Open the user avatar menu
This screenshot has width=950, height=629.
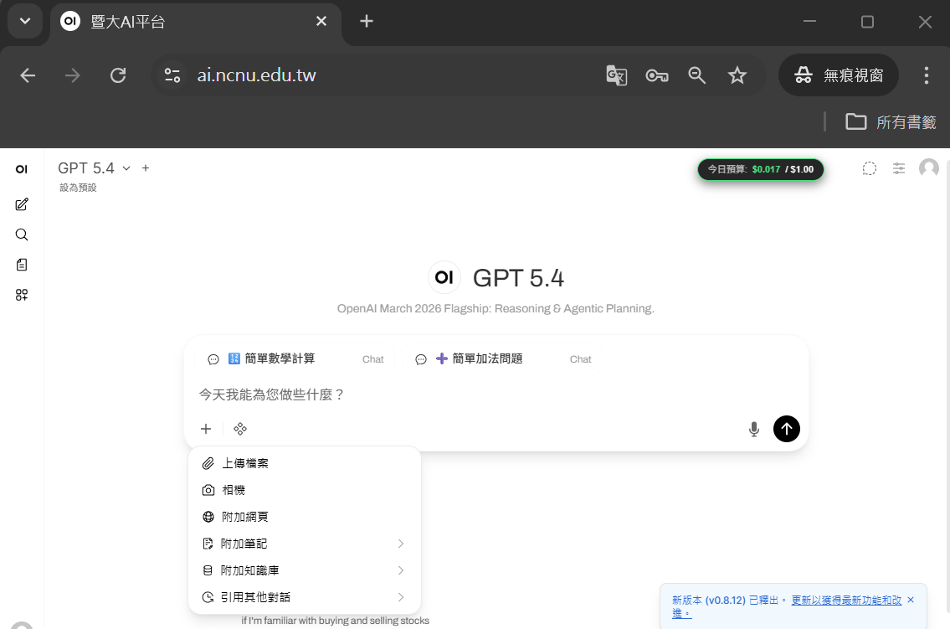929,168
